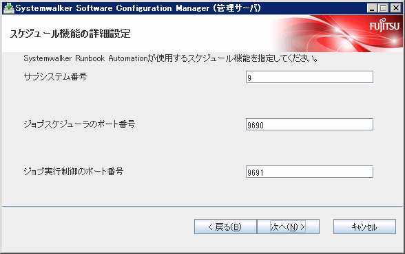Click the ジョブスケジューラのポート番号 label

coord(79,124)
